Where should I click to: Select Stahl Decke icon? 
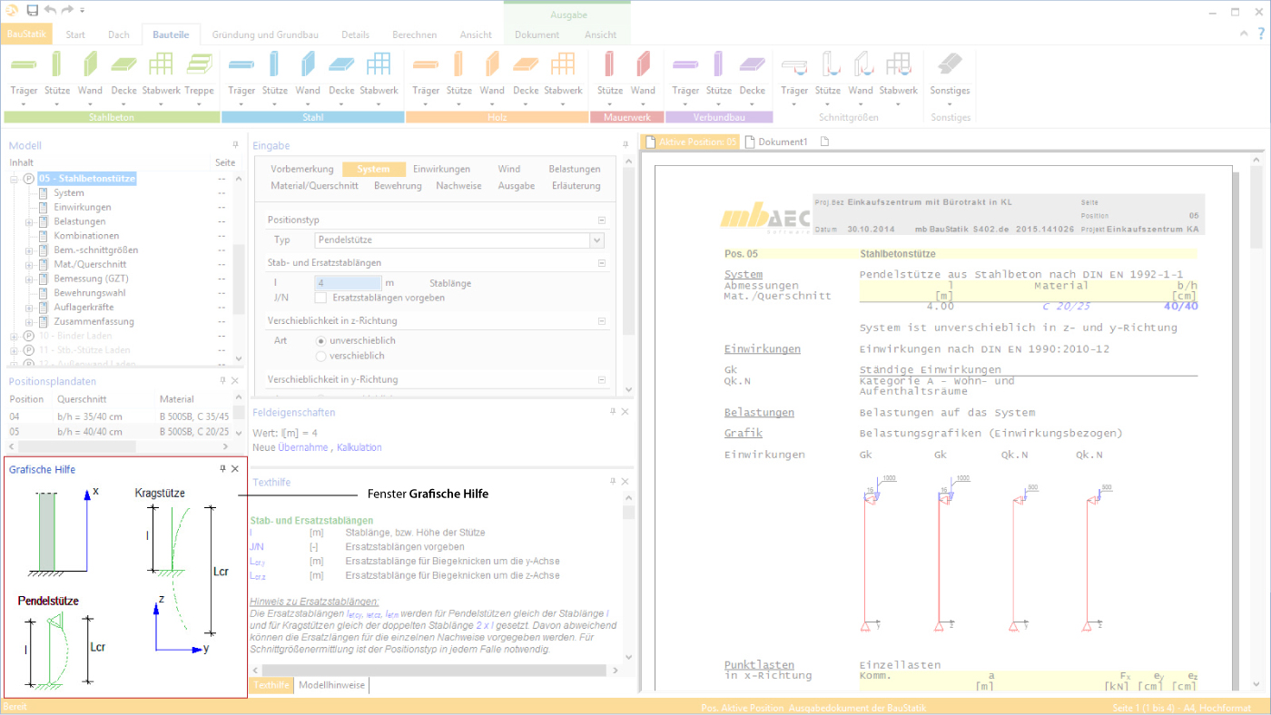[x=341, y=64]
